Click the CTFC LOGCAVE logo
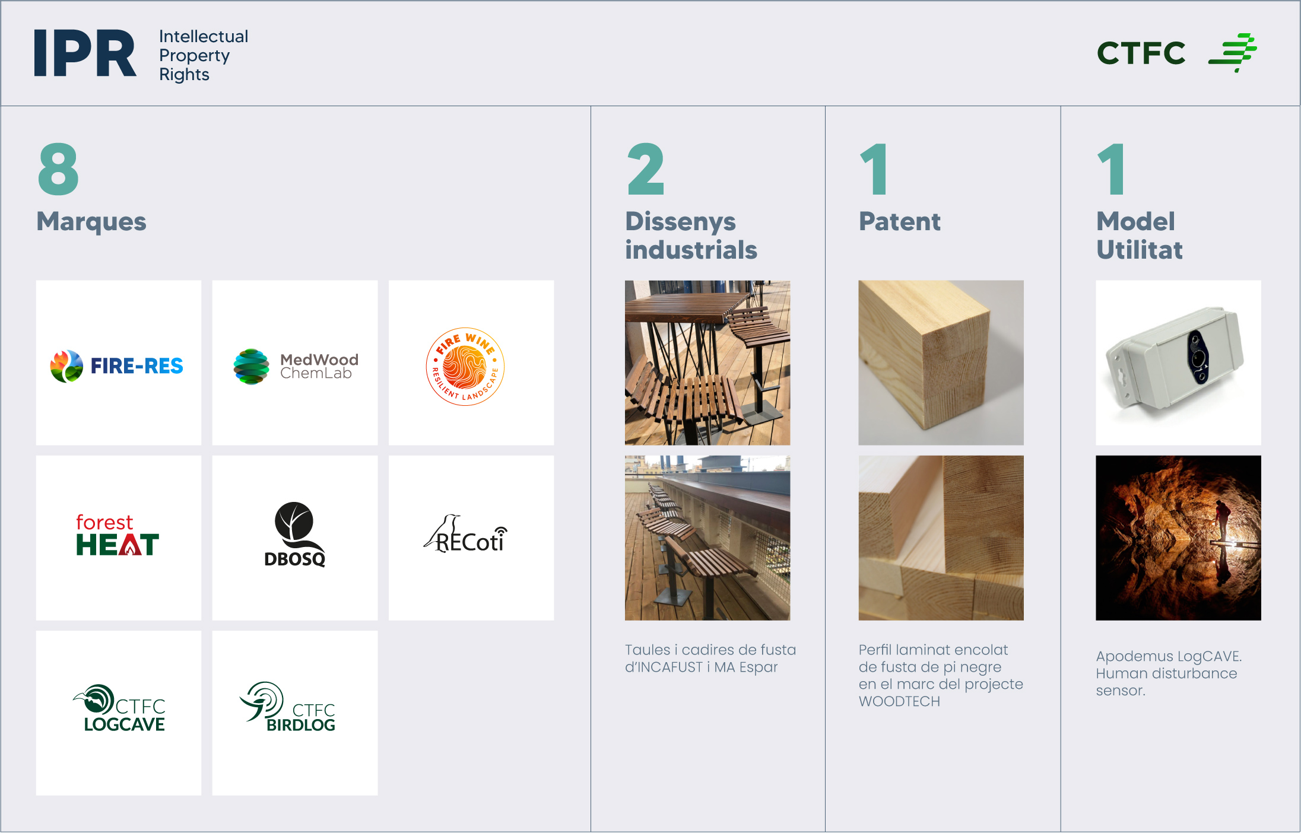 120,710
